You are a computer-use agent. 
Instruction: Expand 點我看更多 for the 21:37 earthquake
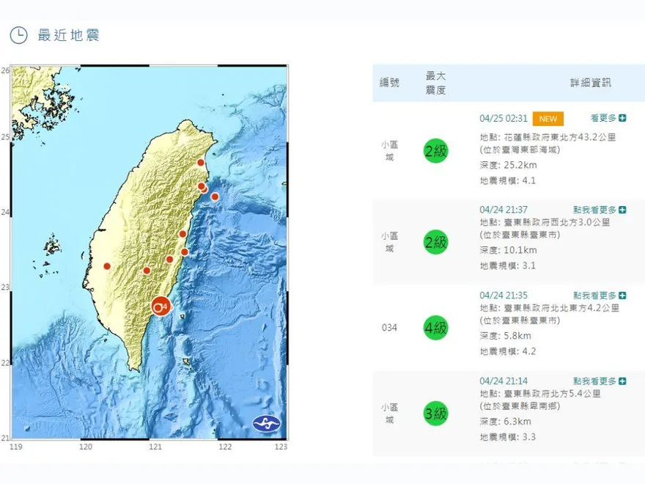click(600, 210)
